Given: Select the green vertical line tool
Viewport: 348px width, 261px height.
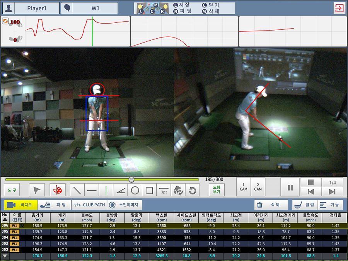Looking at the screenshot, I should click(x=106, y=190).
